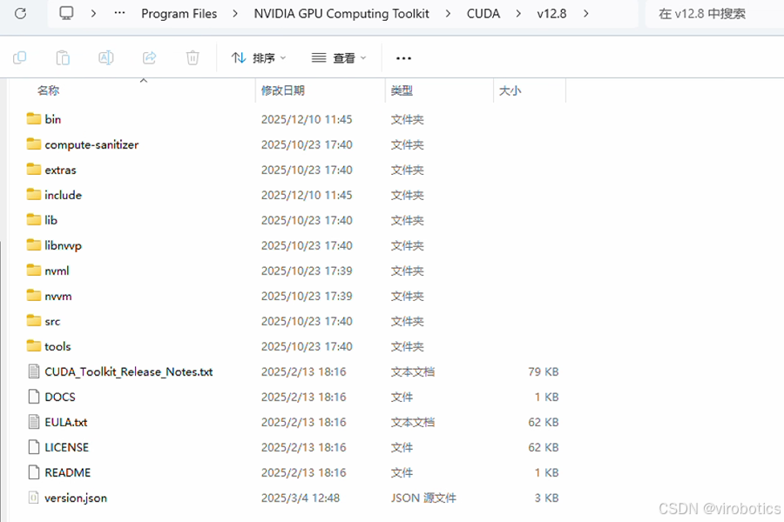Click the DOCS file icon
The image size is (784, 522).
[33, 397]
